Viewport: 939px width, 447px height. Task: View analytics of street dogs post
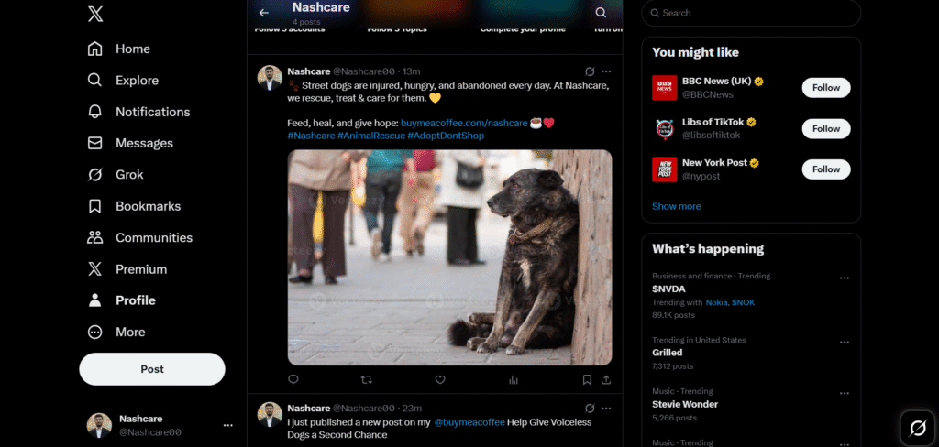(514, 379)
